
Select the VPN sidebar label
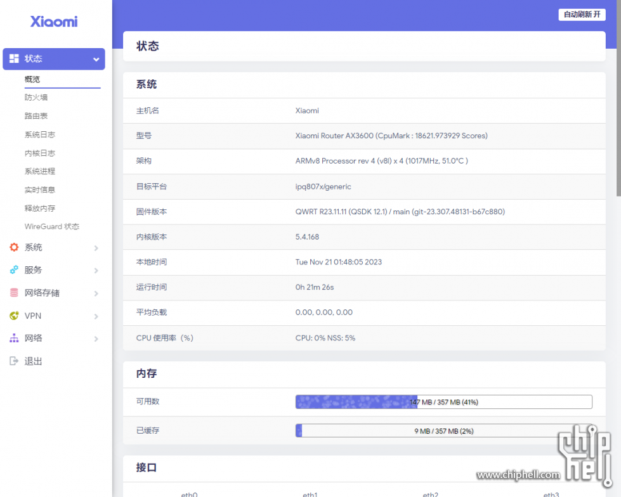(33, 316)
